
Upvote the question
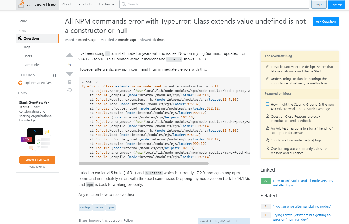click(x=70, y=55)
